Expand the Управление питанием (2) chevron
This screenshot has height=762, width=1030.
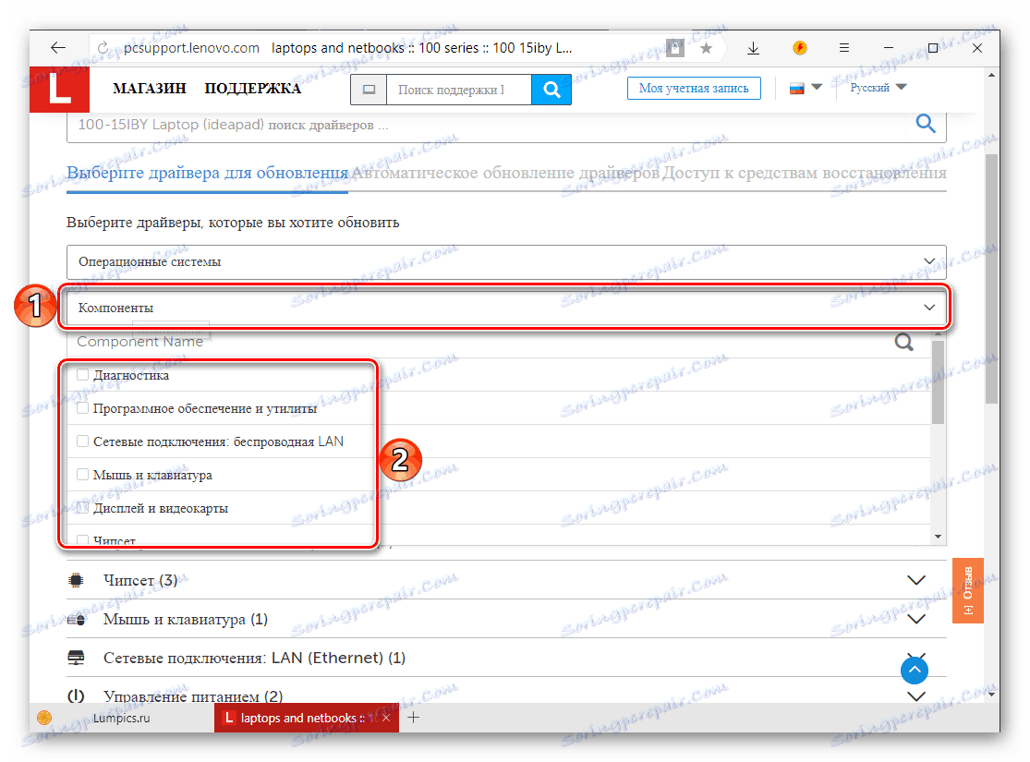(x=916, y=695)
